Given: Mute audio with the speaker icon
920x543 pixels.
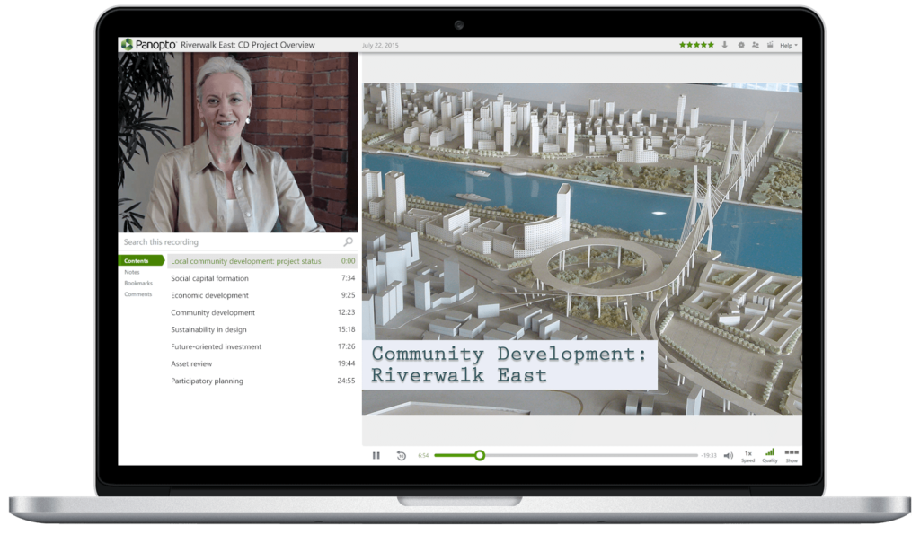Looking at the screenshot, I should click(728, 456).
